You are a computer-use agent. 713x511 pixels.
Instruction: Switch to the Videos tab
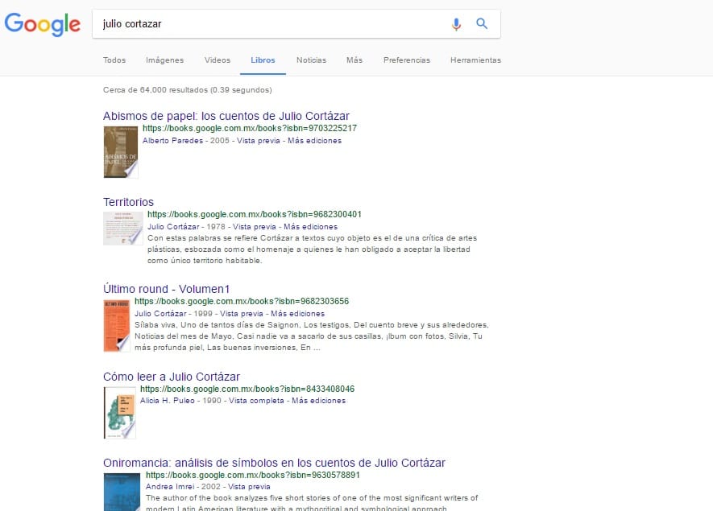tap(218, 60)
